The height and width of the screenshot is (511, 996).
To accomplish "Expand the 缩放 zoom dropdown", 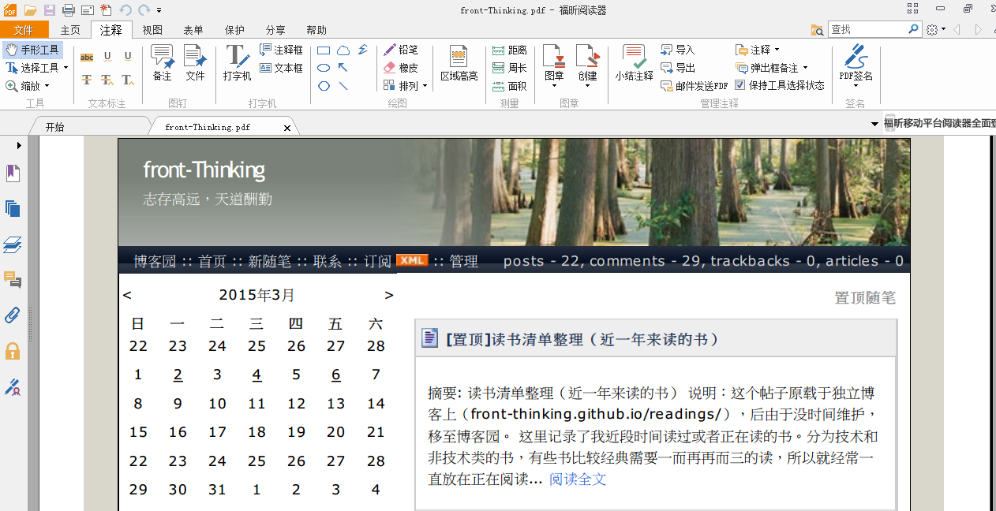I will [47, 86].
